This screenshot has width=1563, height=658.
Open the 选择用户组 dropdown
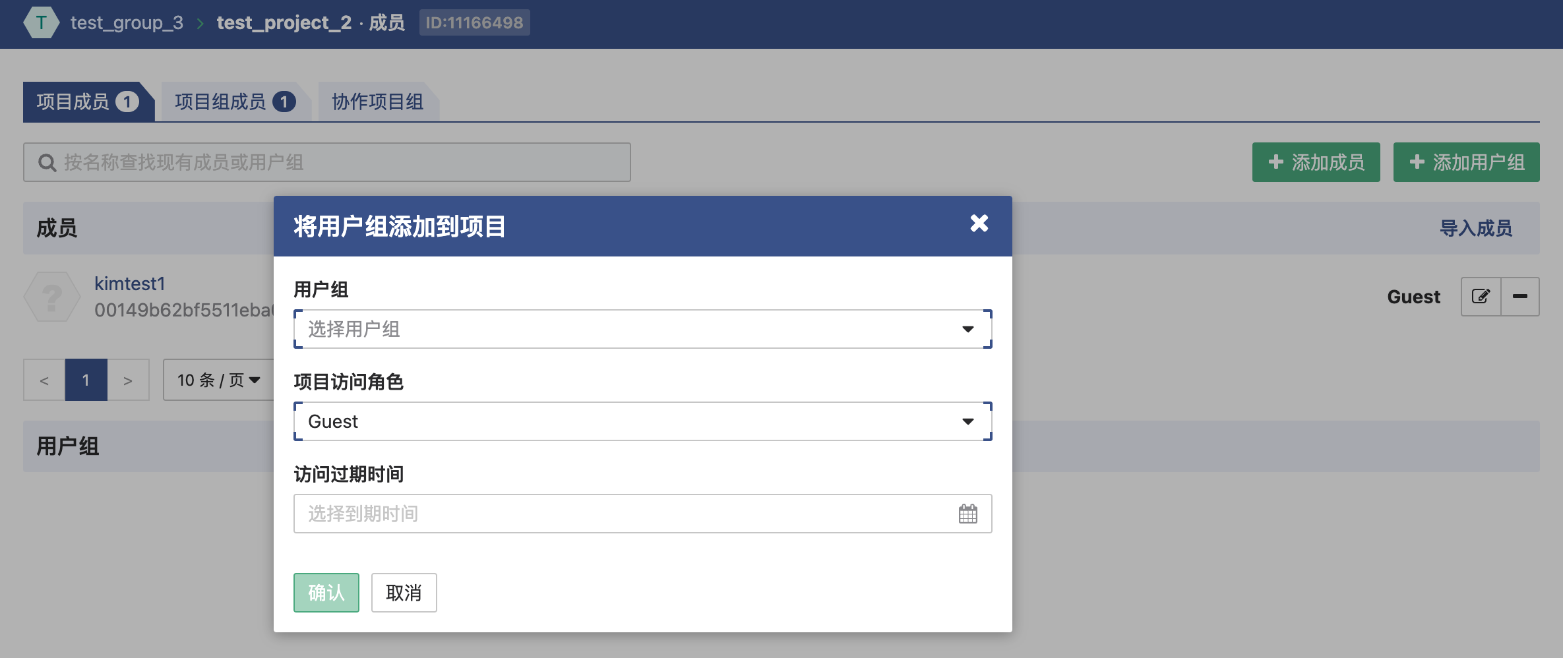pyautogui.click(x=642, y=329)
